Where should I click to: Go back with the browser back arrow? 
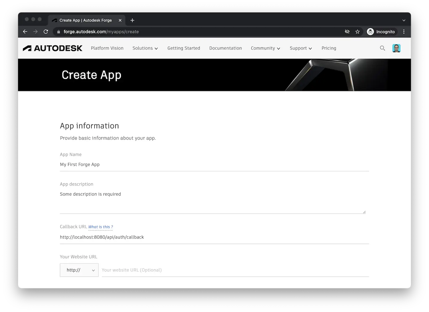25,32
